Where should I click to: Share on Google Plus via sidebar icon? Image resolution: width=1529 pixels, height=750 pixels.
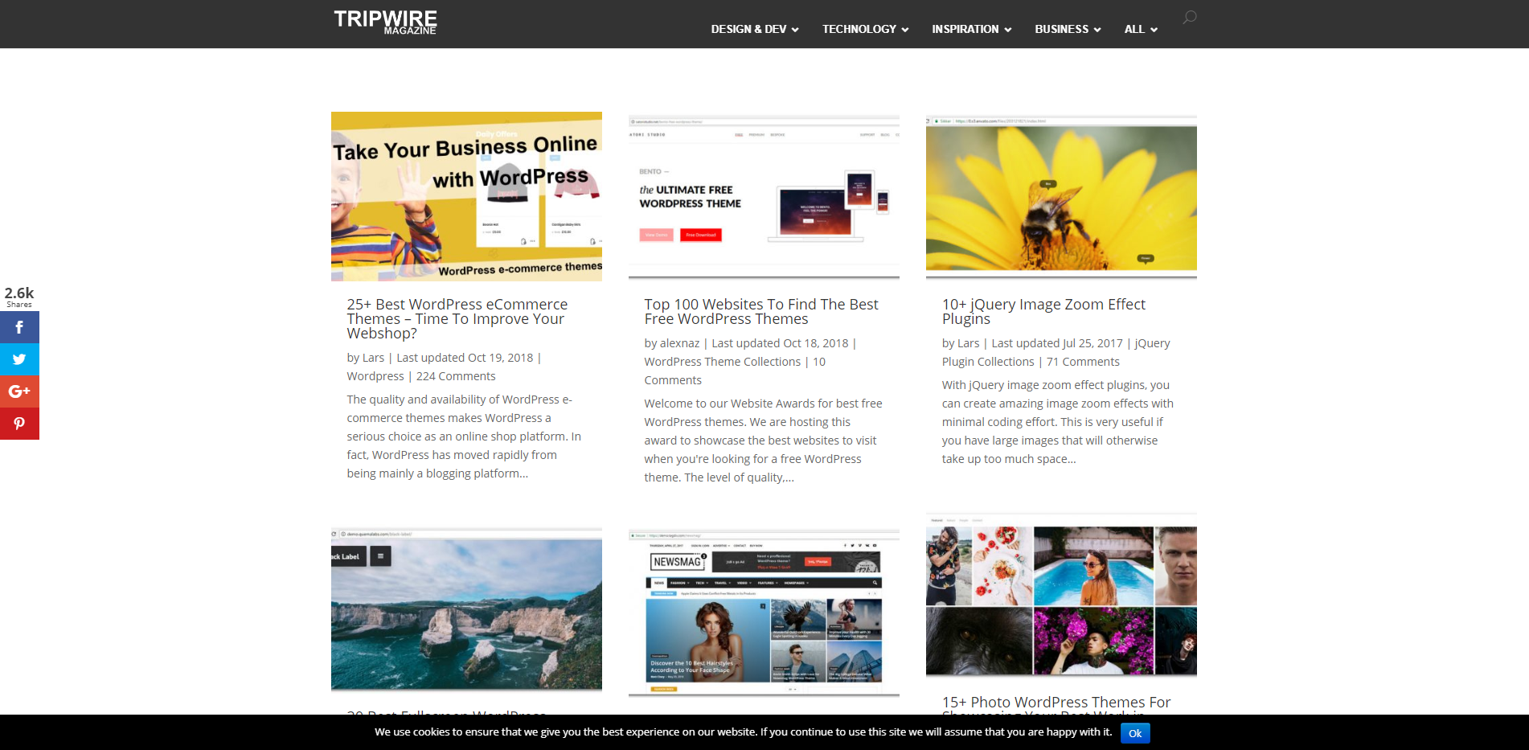click(x=19, y=391)
